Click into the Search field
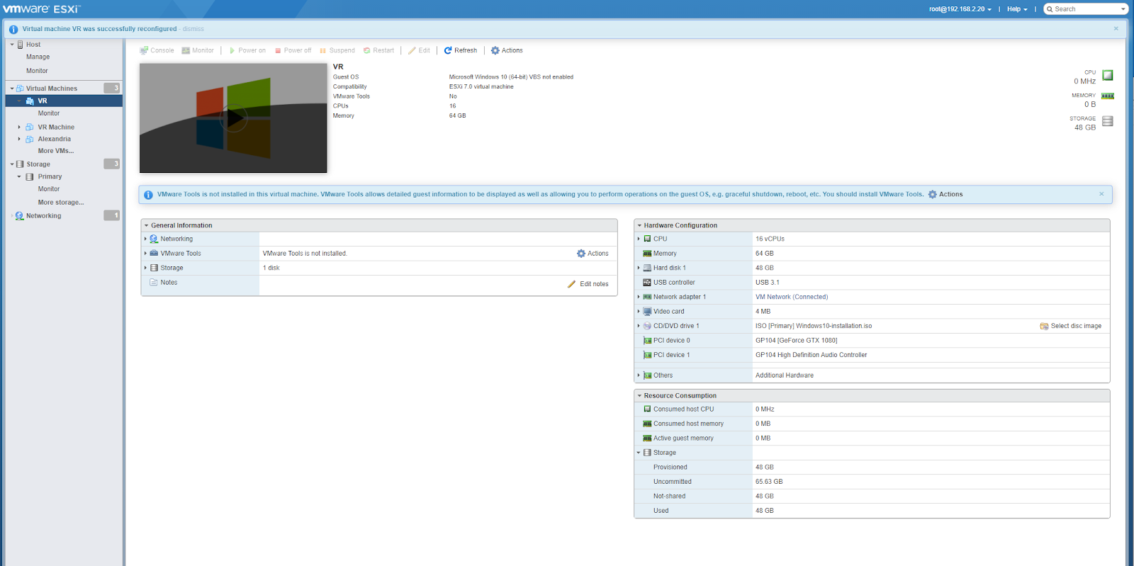Viewport: 1134px width, 566px height. click(1085, 9)
